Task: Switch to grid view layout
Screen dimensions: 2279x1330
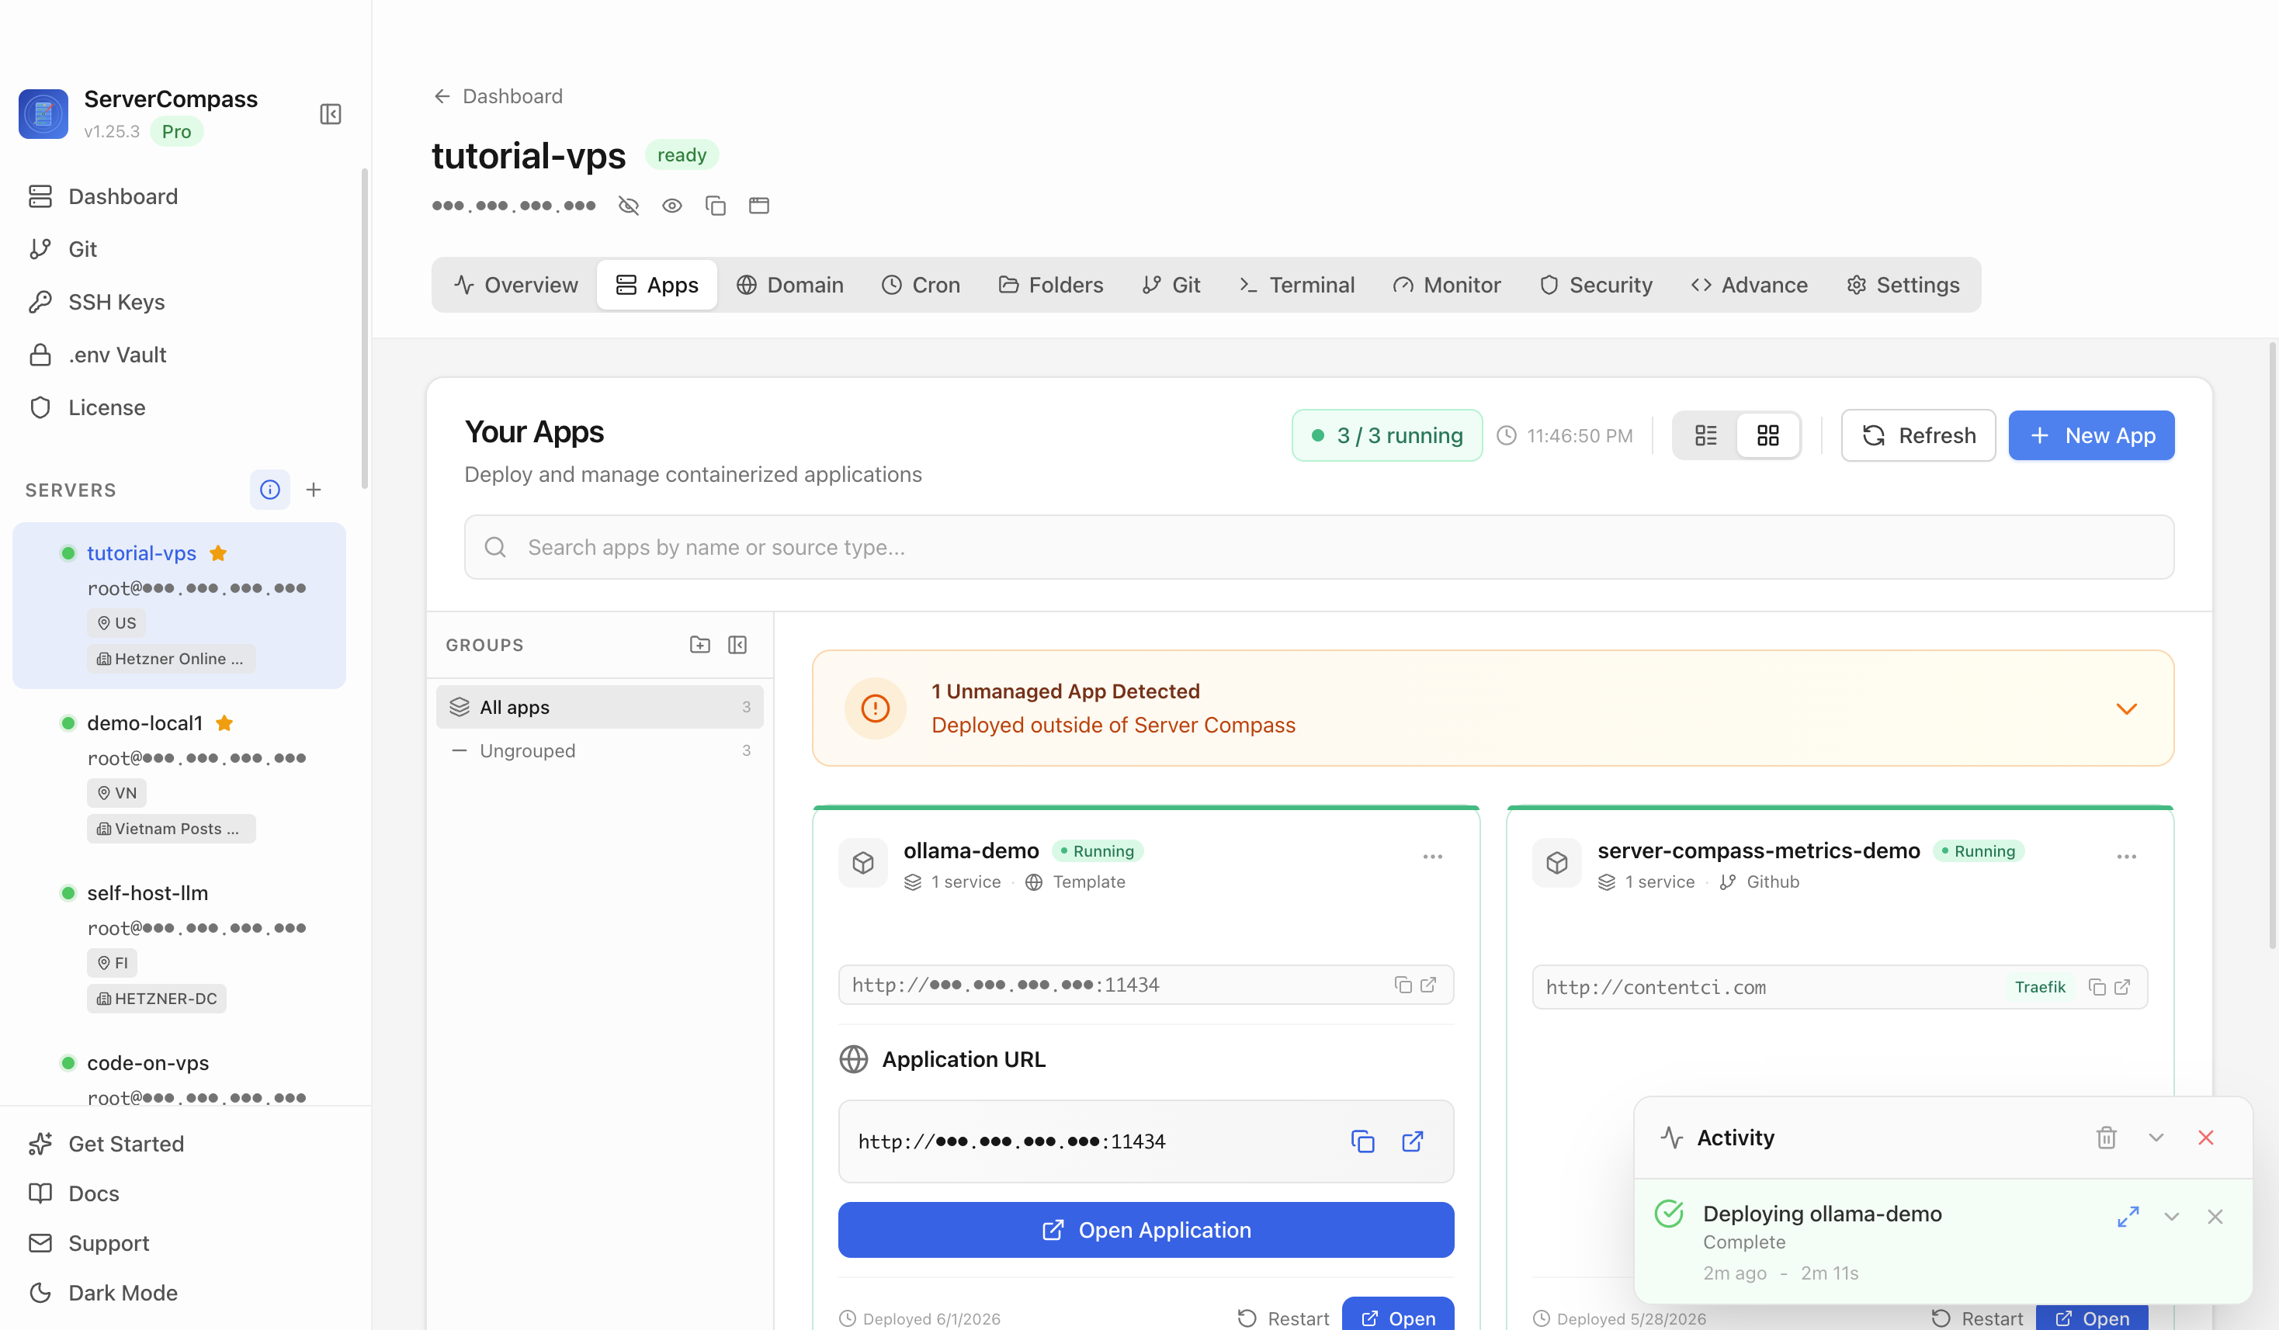Action: pos(1767,436)
